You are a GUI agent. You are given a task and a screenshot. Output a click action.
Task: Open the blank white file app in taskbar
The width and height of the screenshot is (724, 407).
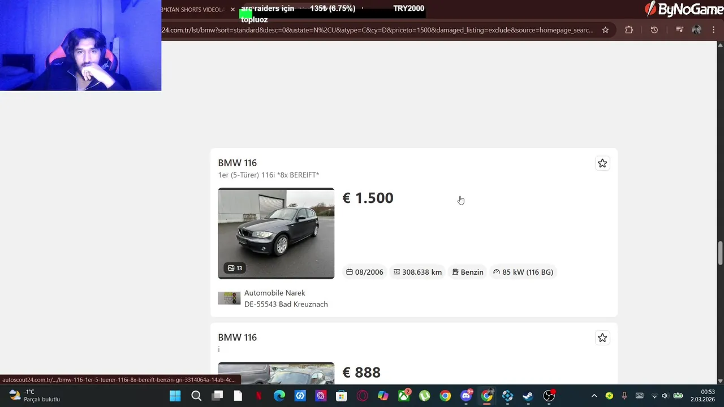238,396
